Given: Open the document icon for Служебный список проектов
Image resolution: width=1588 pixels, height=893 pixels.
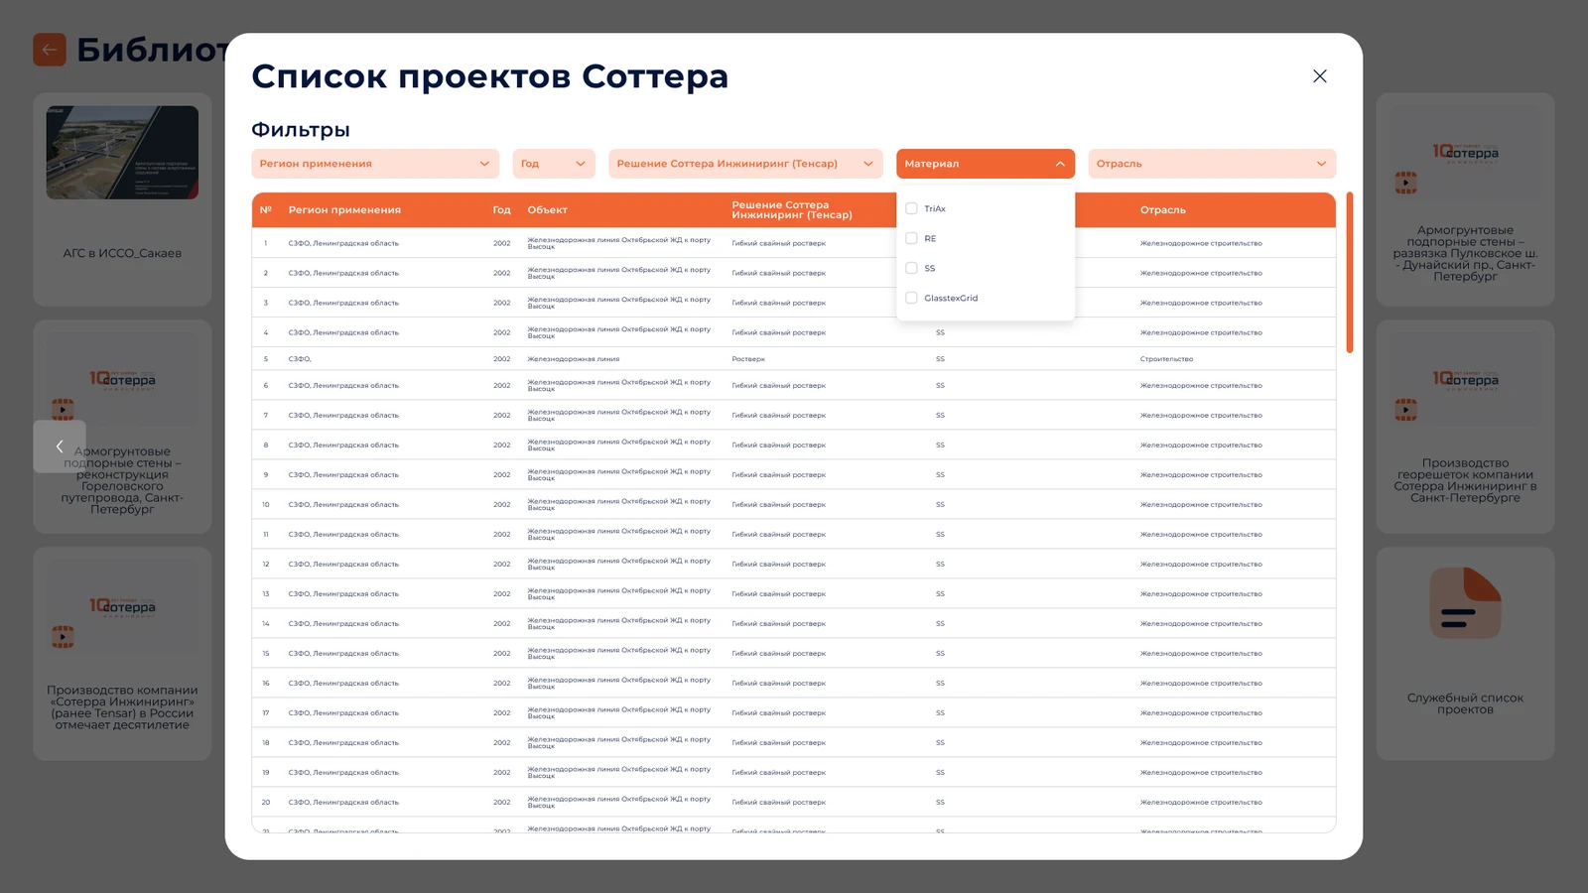Looking at the screenshot, I should tap(1465, 603).
